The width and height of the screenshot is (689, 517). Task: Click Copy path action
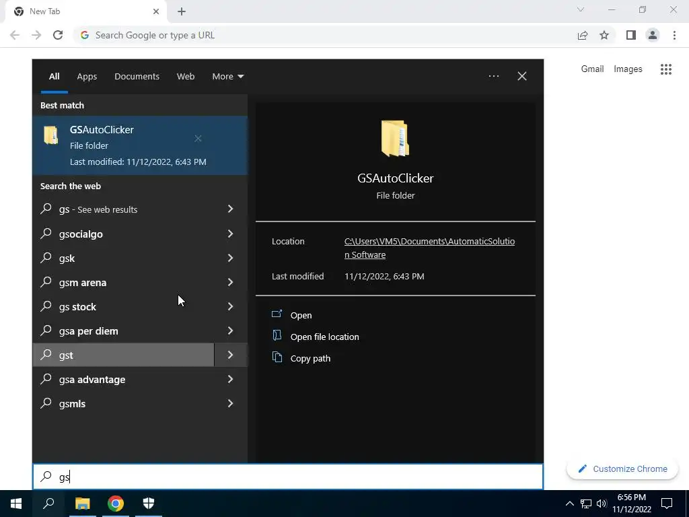click(310, 358)
